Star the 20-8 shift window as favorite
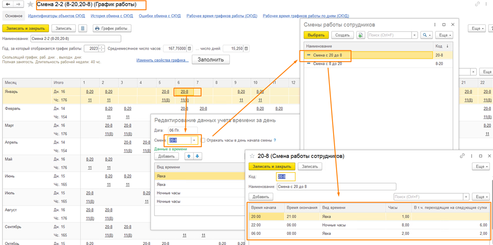The width and height of the screenshot is (493, 245). tap(253, 156)
